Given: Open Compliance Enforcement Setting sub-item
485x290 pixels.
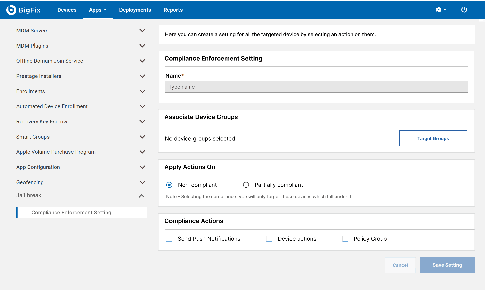Looking at the screenshot, I should point(82,213).
